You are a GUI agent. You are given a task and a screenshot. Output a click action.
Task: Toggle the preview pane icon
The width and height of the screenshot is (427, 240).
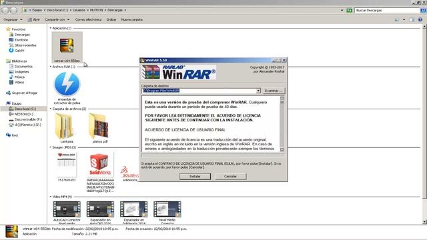412,19
